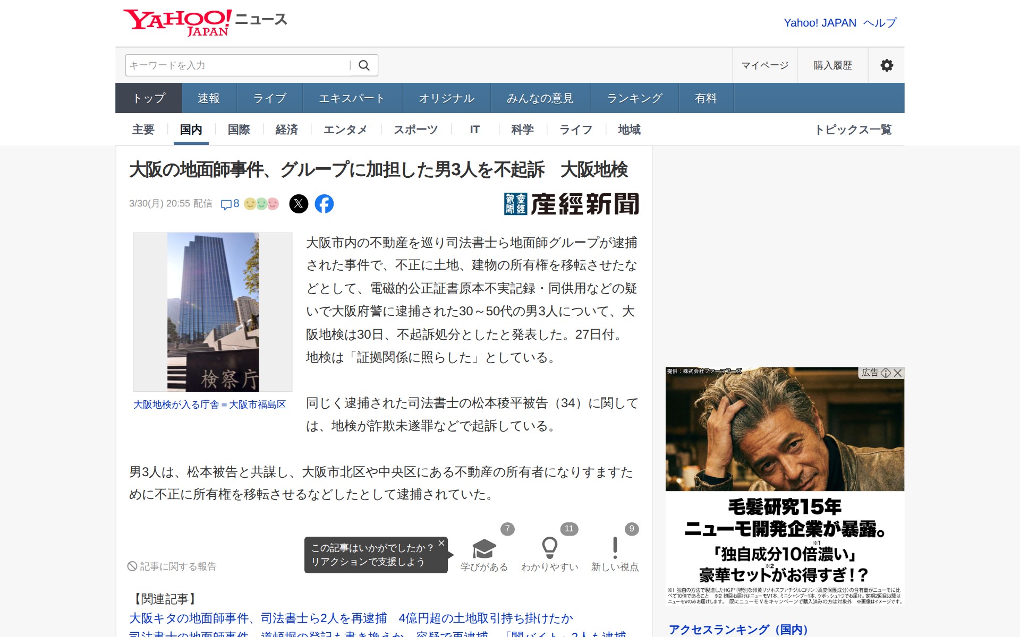Click 記事に関する報告 link
1020x637 pixels.
pos(172,566)
